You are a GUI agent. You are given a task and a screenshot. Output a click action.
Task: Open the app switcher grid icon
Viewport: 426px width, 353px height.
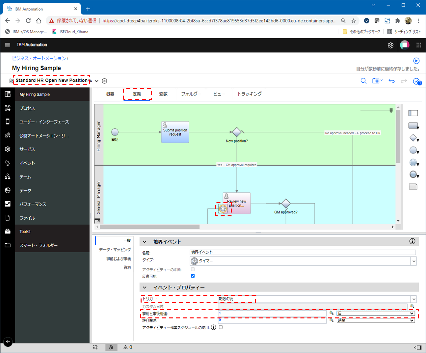coord(419,45)
